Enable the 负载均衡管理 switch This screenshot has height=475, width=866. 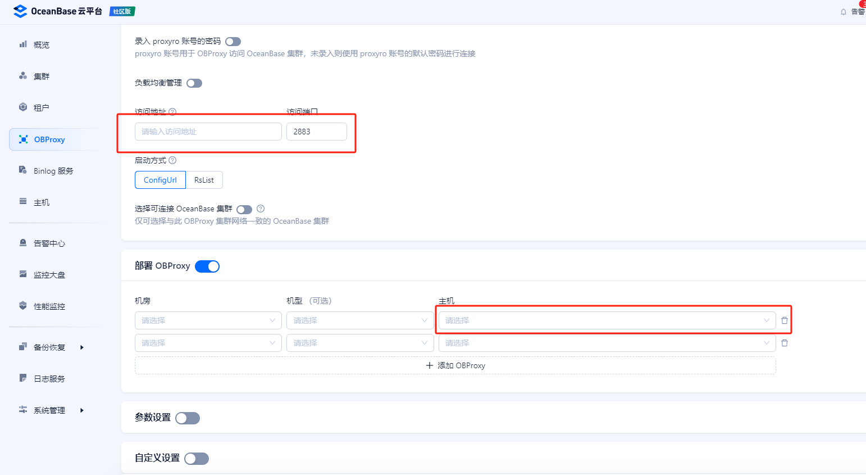[x=194, y=83]
